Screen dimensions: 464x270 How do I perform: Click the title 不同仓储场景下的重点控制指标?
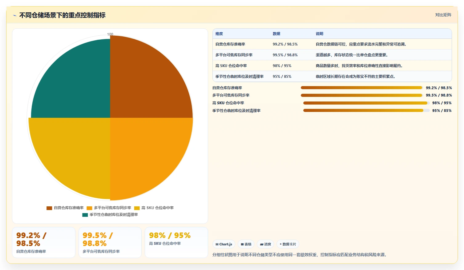63,15
